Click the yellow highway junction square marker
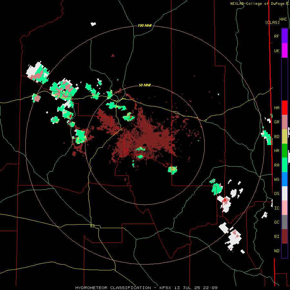 coord(92,226)
